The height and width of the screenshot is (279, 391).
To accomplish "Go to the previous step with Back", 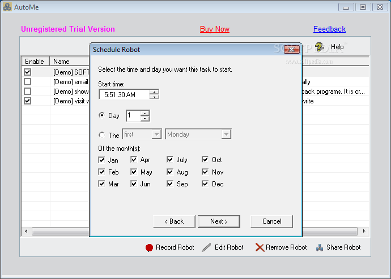I will point(174,221).
